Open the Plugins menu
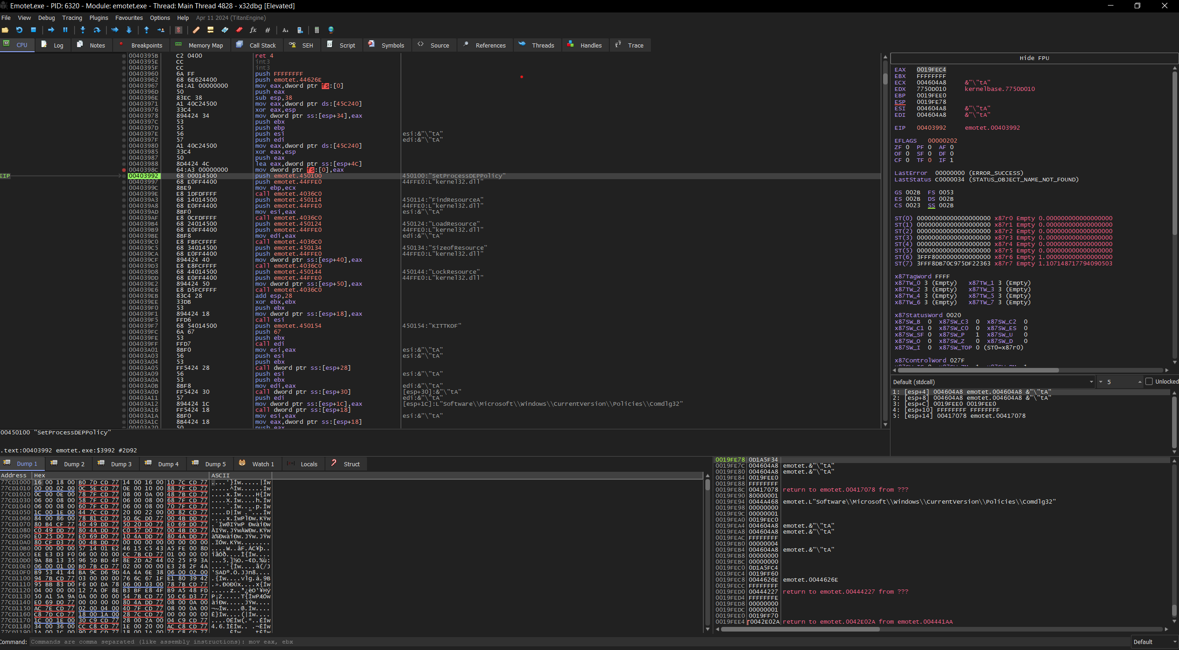The image size is (1179, 650). click(x=99, y=18)
